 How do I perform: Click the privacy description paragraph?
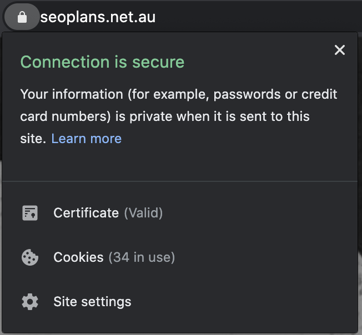tap(179, 116)
